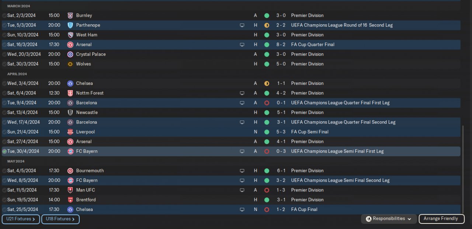Image resolution: width=472 pixels, height=229 pixels.
Task: Open U21 Fixtures via its chevron
Action: (34, 219)
